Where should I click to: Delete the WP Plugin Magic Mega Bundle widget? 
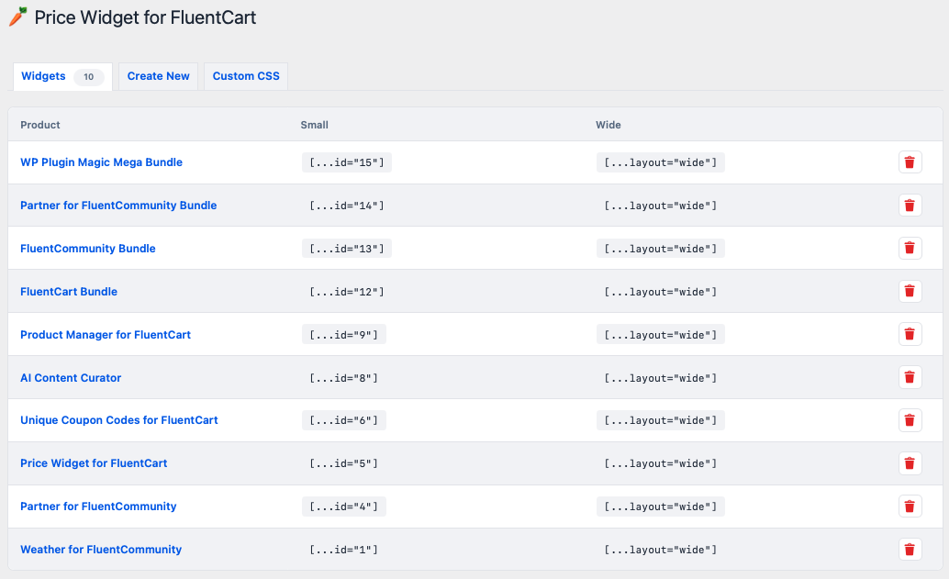click(x=910, y=162)
